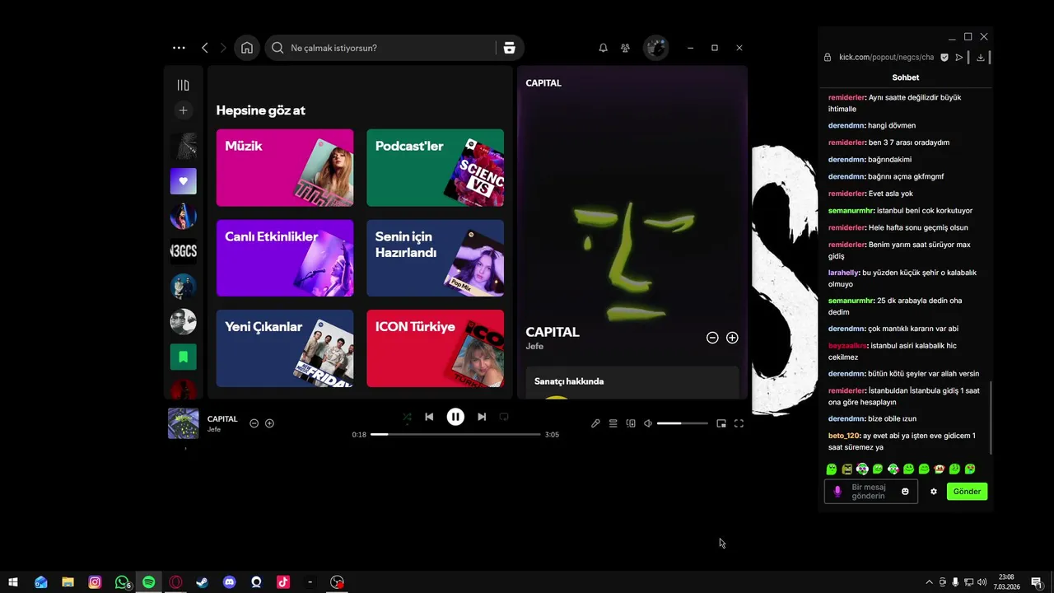Open the Sanatçı hakkında artist card
The height and width of the screenshot is (593, 1054).
(632, 383)
